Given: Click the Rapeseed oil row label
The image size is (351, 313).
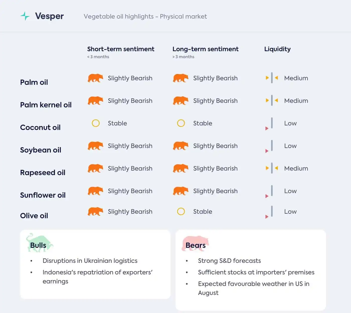Looking at the screenshot, I should [x=43, y=173].
